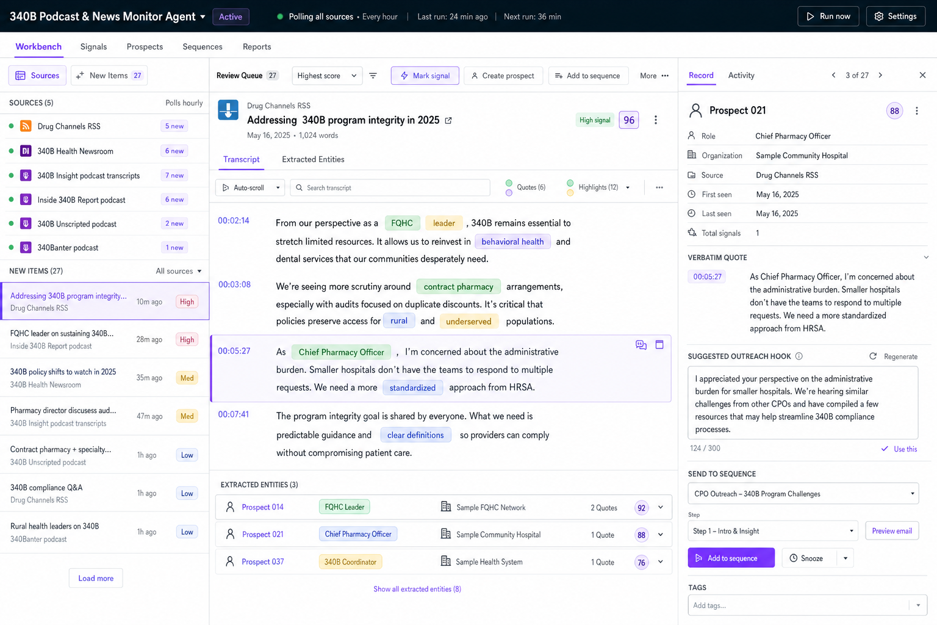The width and height of the screenshot is (937, 625).
Task: Click 340B Unscripted podcast icon
Action: [26, 223]
